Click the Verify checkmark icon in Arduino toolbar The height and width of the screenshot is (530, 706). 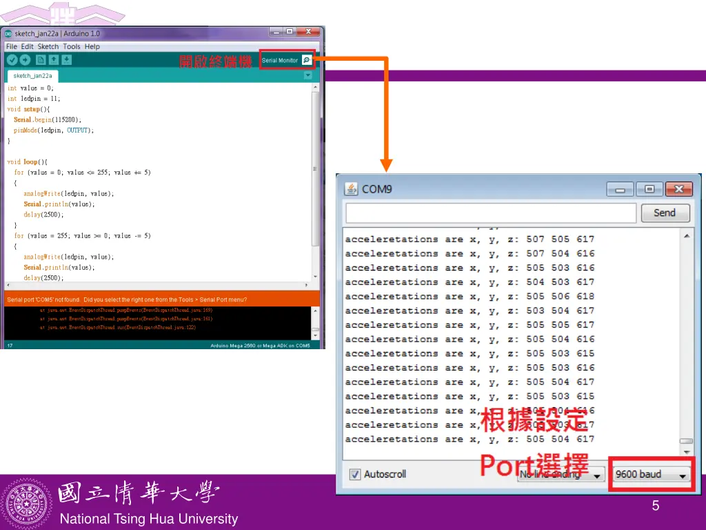click(12, 60)
